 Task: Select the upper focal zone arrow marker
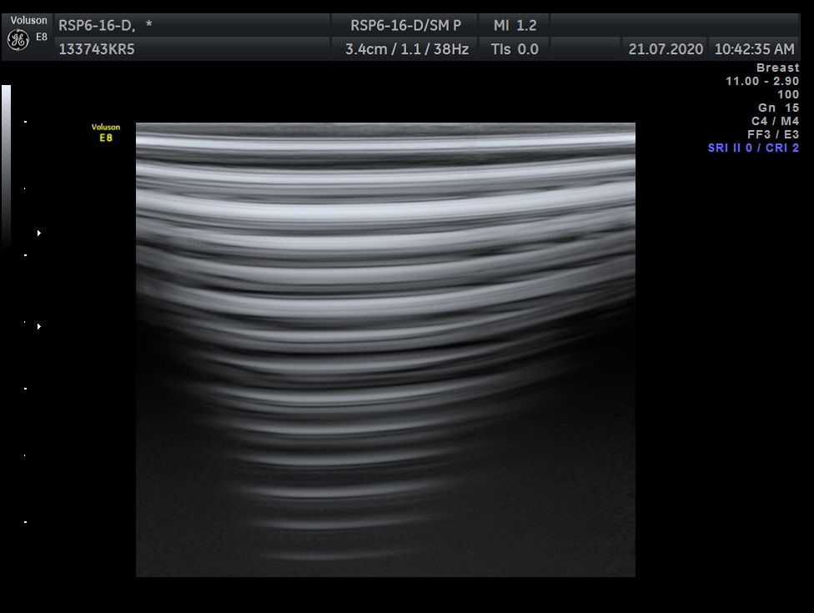(38, 234)
